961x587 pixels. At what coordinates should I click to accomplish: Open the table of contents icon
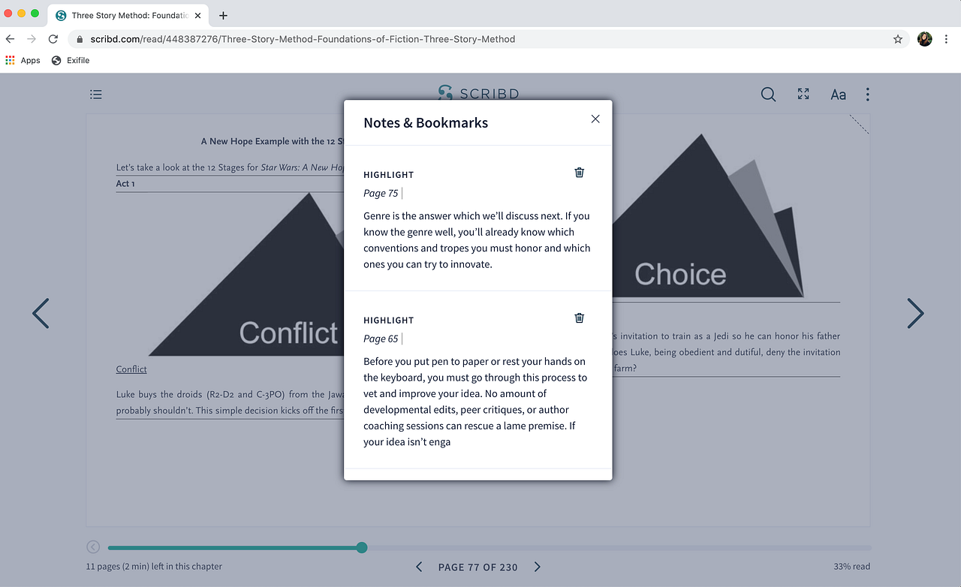pyautogui.click(x=95, y=94)
